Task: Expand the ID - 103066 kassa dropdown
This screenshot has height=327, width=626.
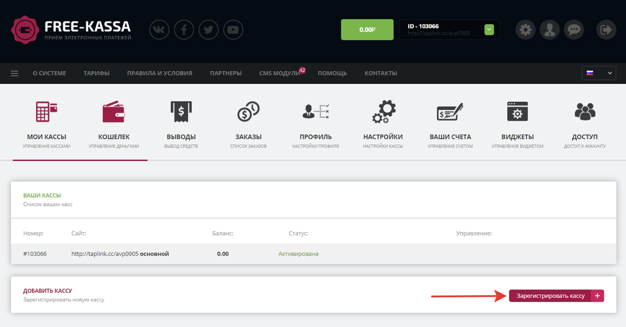Action: [489, 30]
